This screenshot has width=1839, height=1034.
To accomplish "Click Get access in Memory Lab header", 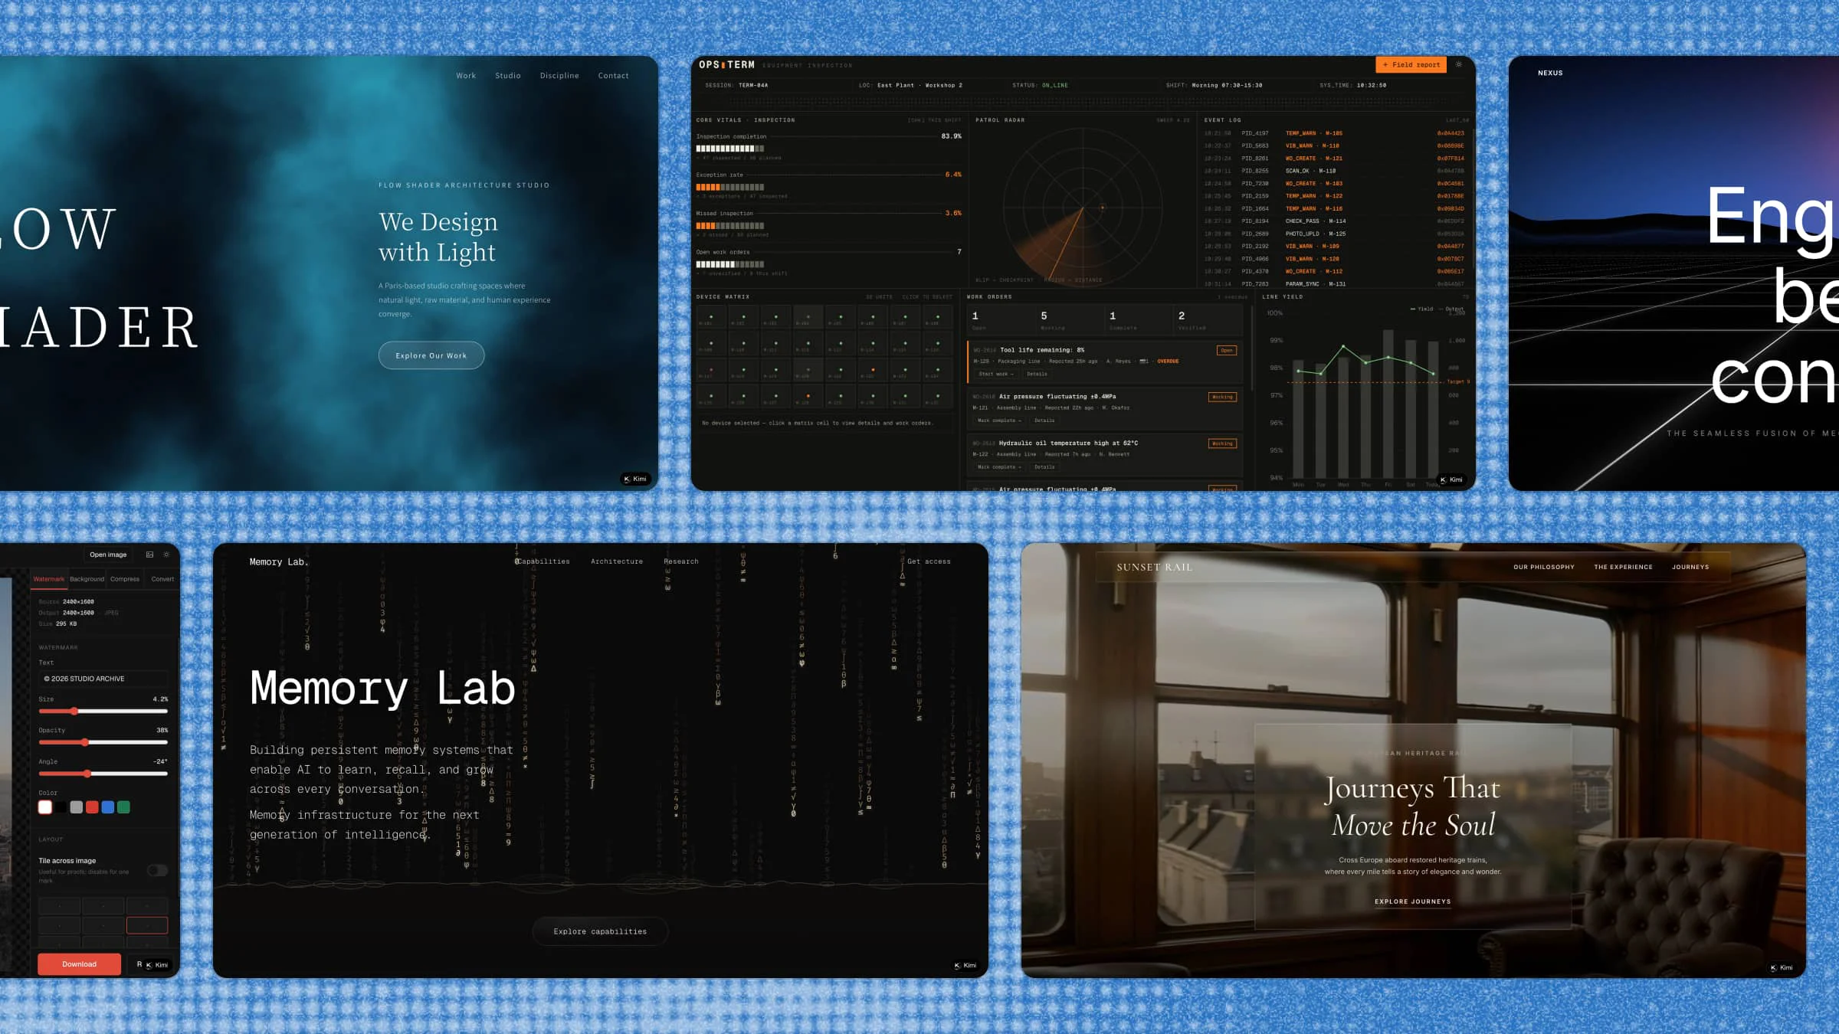I will (929, 561).
